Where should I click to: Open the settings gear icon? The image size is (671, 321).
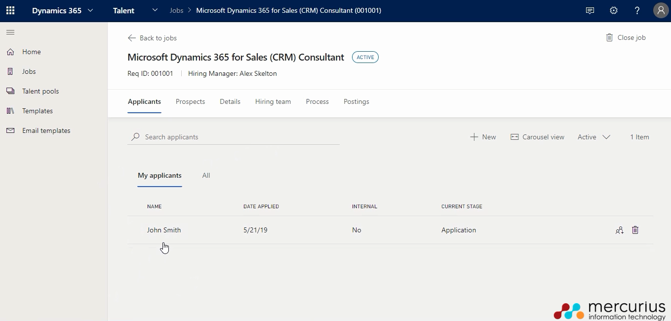614,10
